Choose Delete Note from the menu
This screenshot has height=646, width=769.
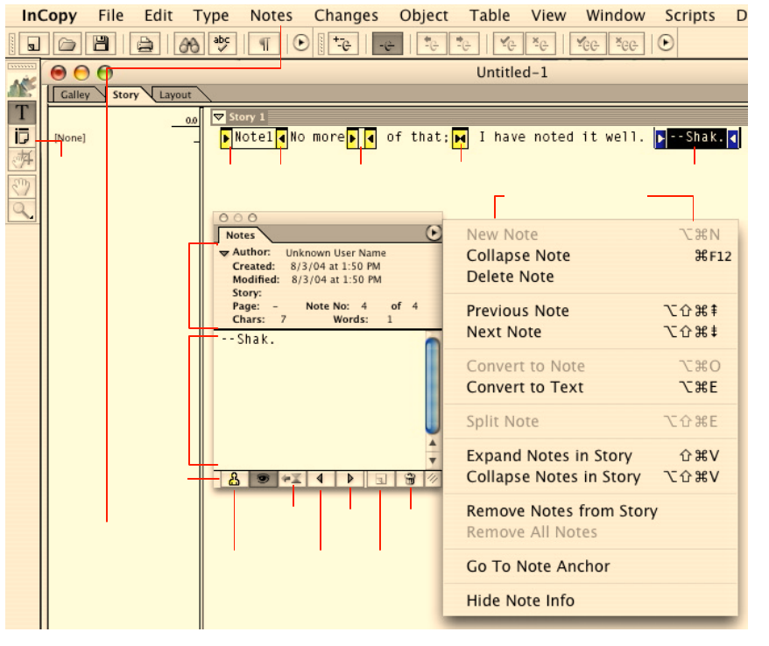tap(590, 277)
